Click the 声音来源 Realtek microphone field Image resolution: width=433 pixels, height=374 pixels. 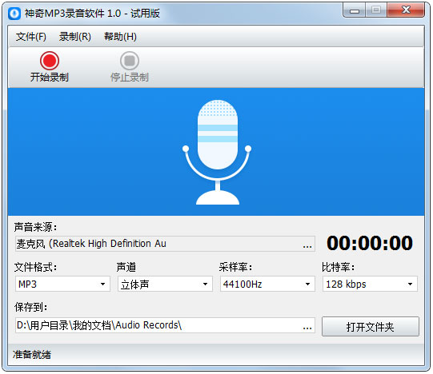pos(165,244)
